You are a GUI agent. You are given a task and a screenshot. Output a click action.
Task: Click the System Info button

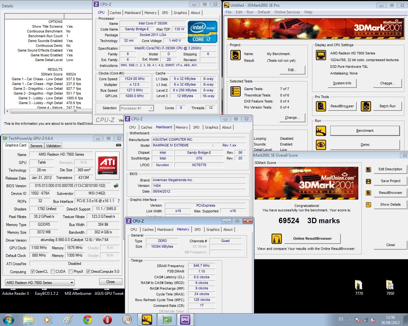tap(342, 83)
